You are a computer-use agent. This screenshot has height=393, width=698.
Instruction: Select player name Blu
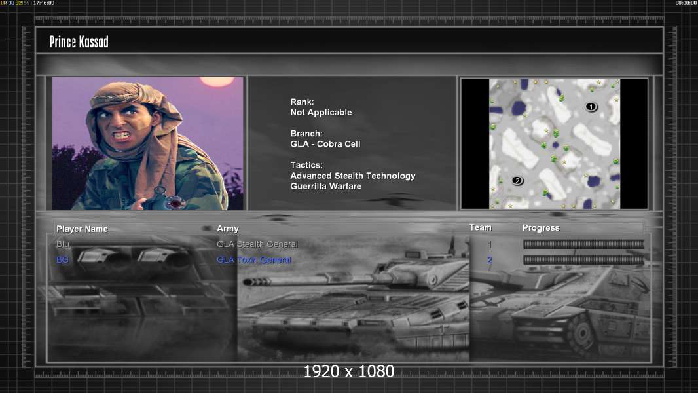point(63,244)
